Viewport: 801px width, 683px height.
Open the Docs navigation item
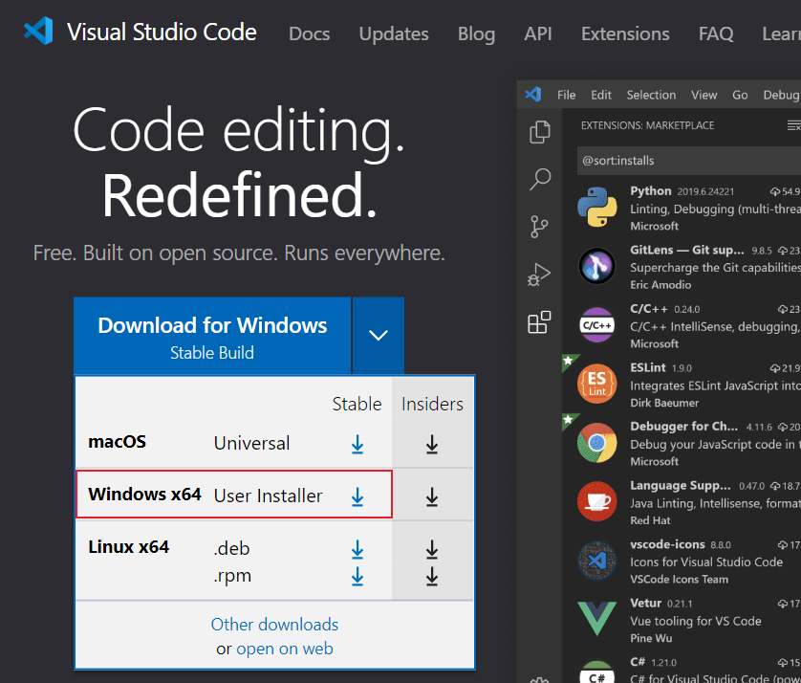pos(309,33)
